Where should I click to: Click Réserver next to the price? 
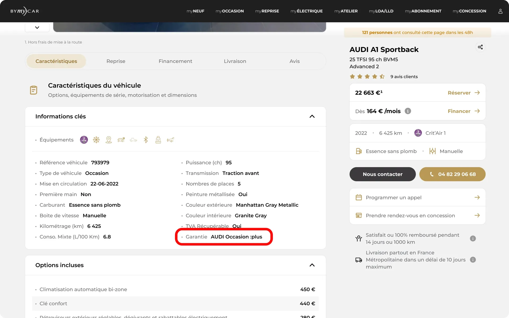click(464, 93)
